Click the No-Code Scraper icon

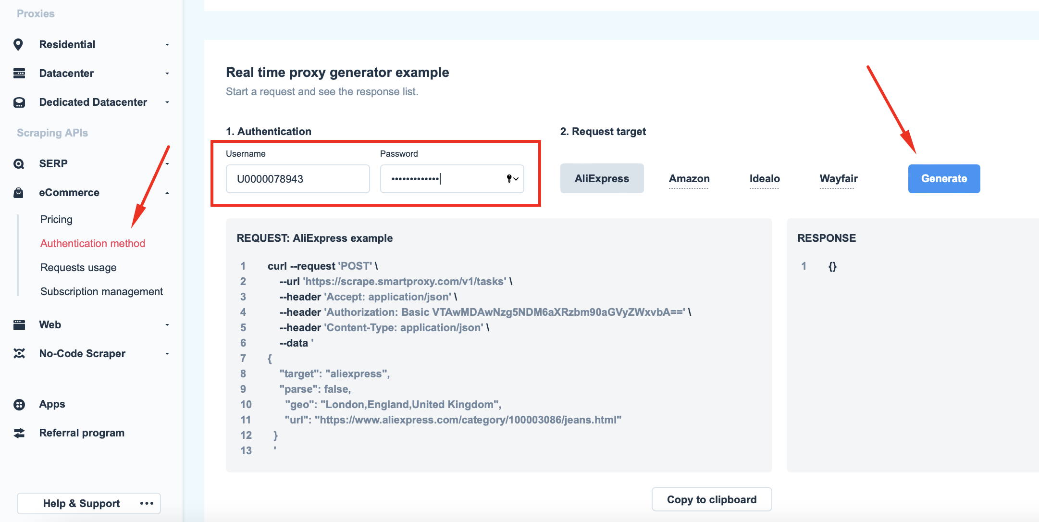point(19,354)
